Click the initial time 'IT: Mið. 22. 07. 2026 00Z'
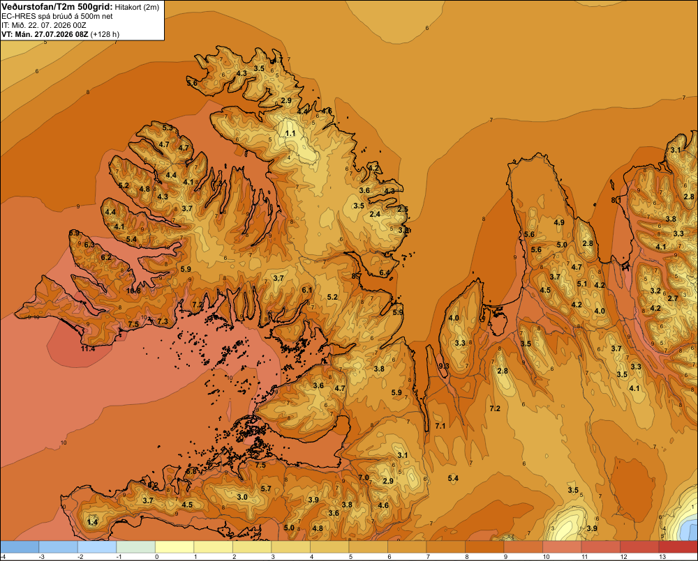698x561 pixels. [43, 25]
